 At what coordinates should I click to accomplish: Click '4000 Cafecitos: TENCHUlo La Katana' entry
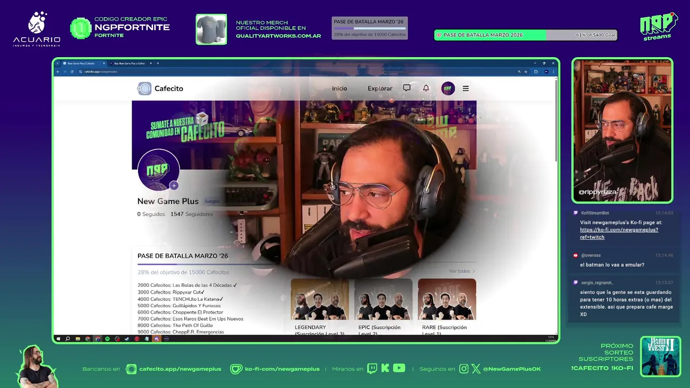pos(180,299)
